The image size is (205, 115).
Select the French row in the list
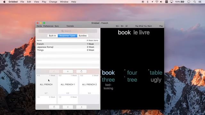point(68,44)
